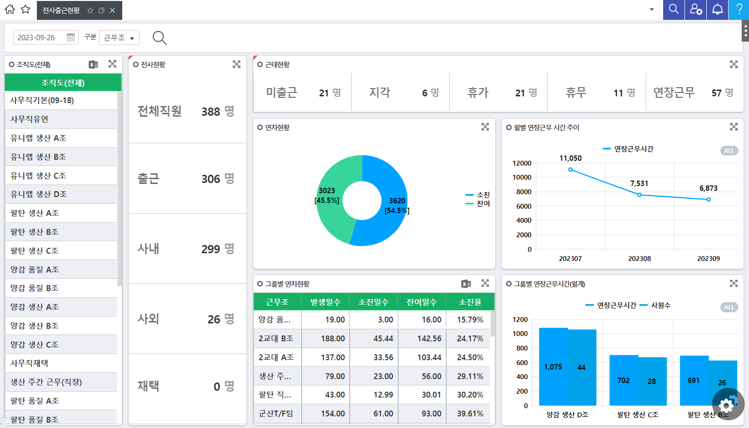
Task: Toggle ALL on 월별 연장근무 시간 추이 chart
Action: (x=729, y=151)
